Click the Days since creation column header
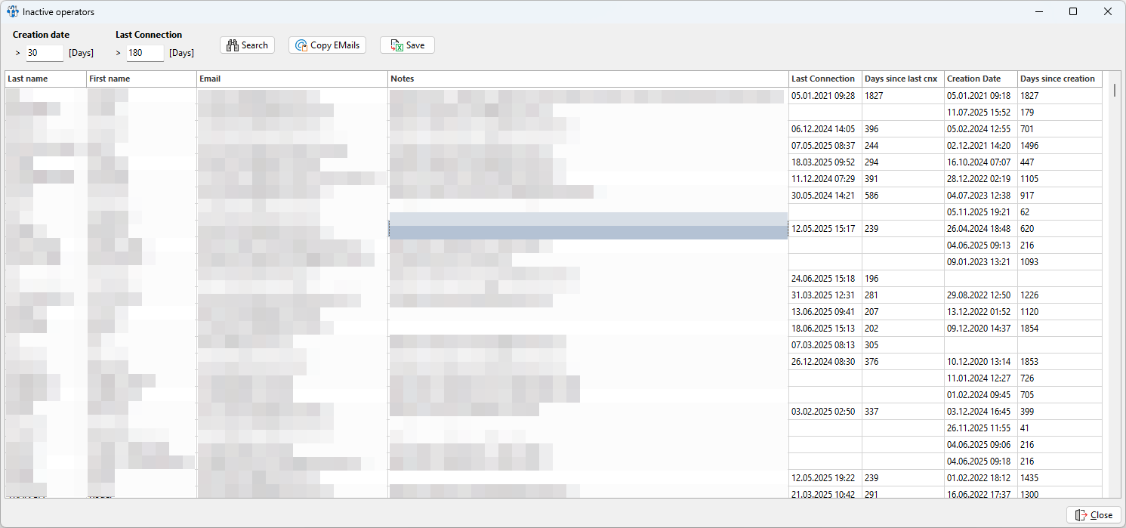The height and width of the screenshot is (528, 1126). (1059, 79)
